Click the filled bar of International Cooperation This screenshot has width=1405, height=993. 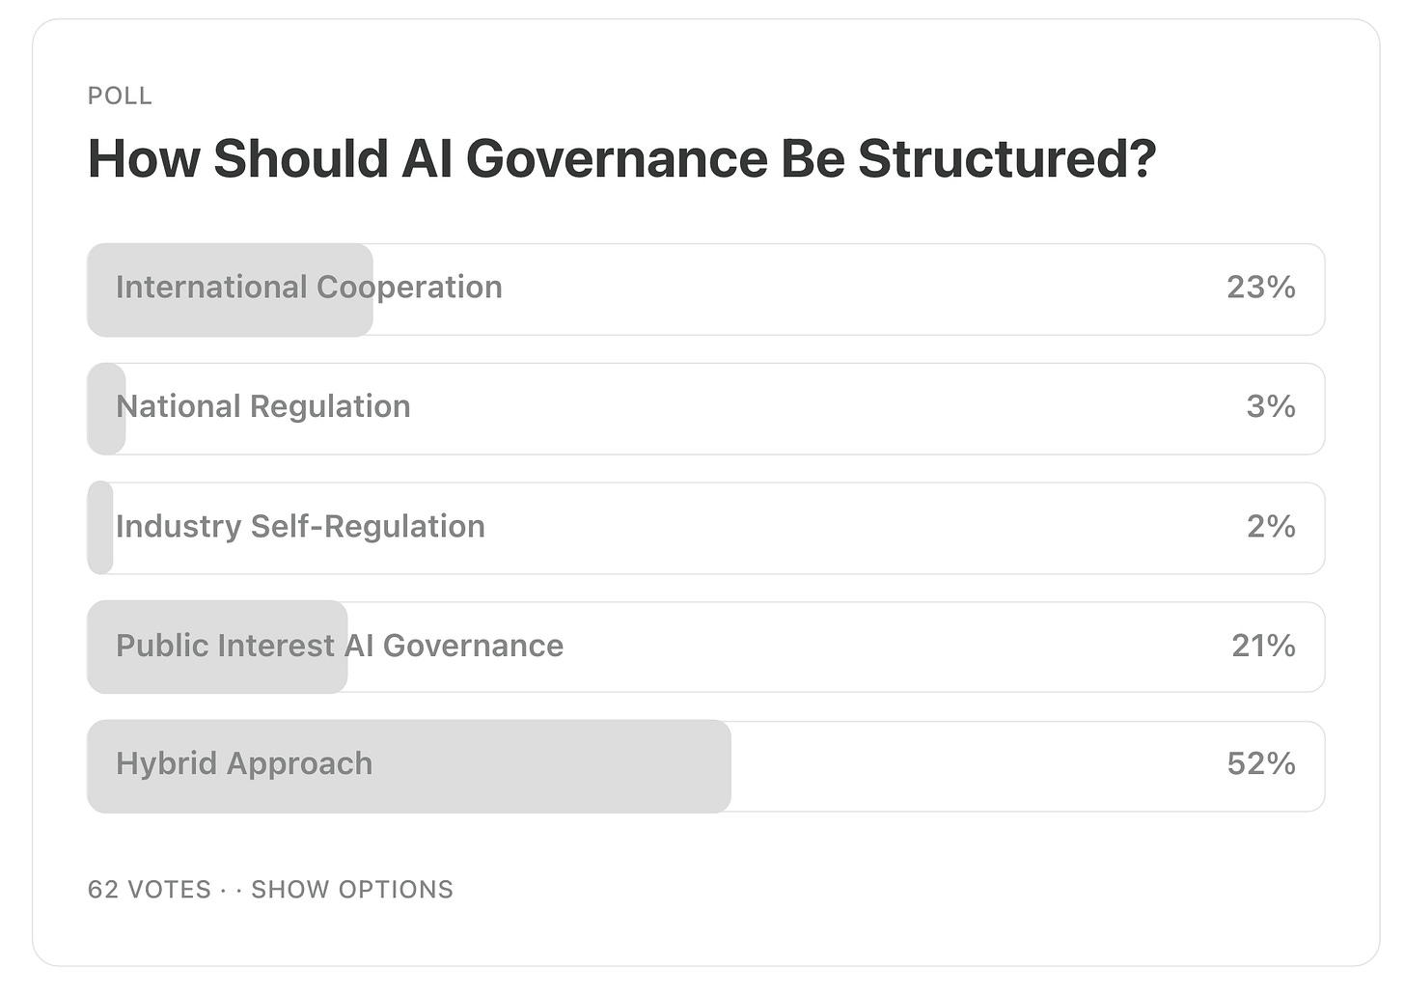pos(230,290)
